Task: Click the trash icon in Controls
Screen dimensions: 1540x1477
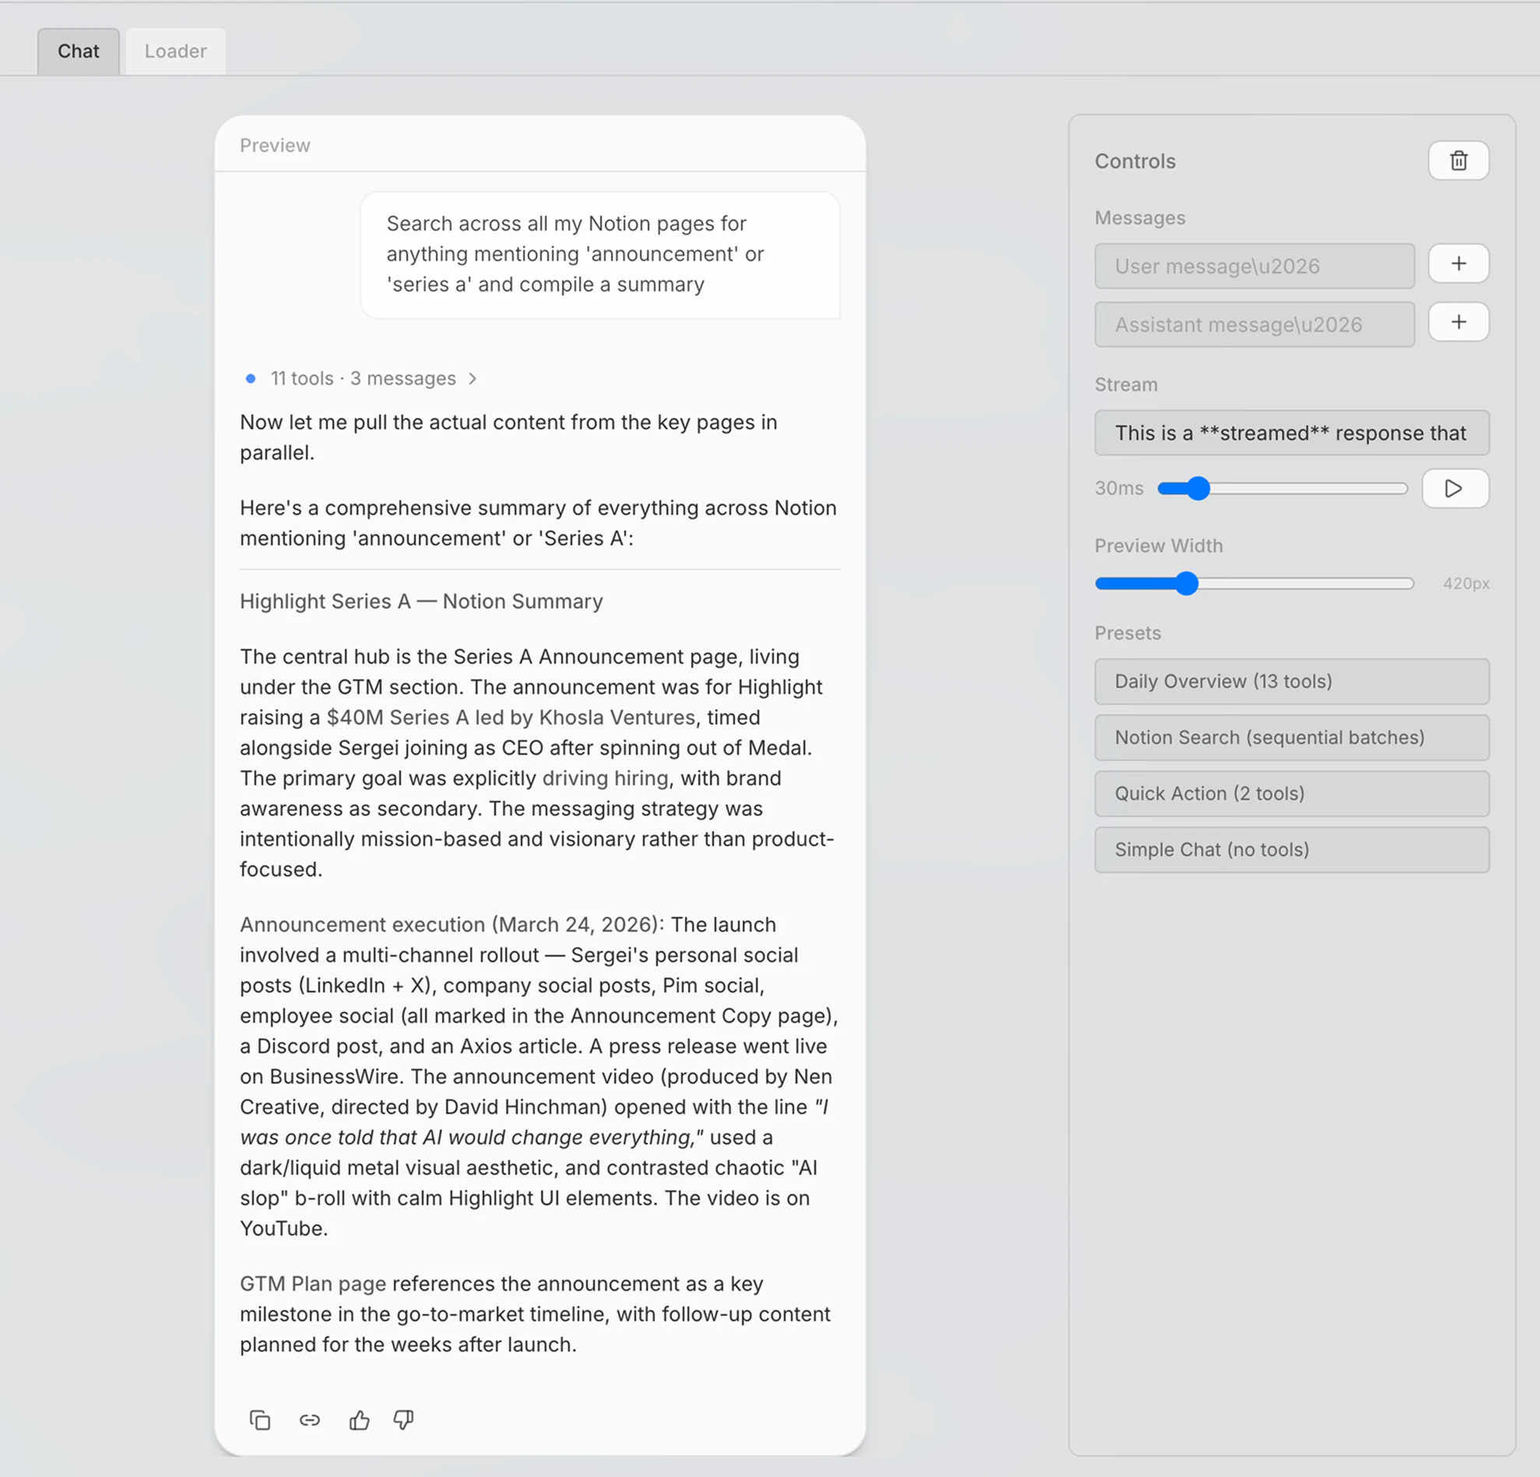Action: click(1458, 160)
